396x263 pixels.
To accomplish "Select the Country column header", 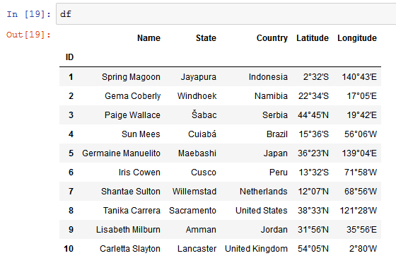I will point(272,38).
